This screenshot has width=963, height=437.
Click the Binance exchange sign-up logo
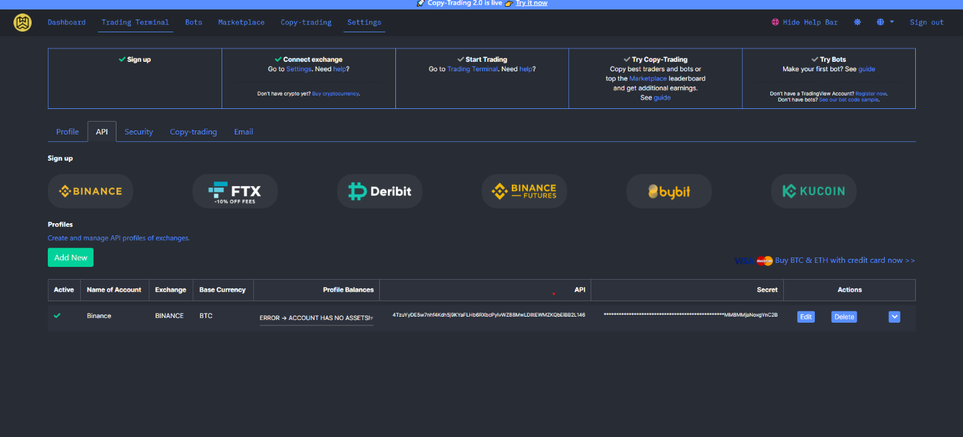tap(90, 191)
